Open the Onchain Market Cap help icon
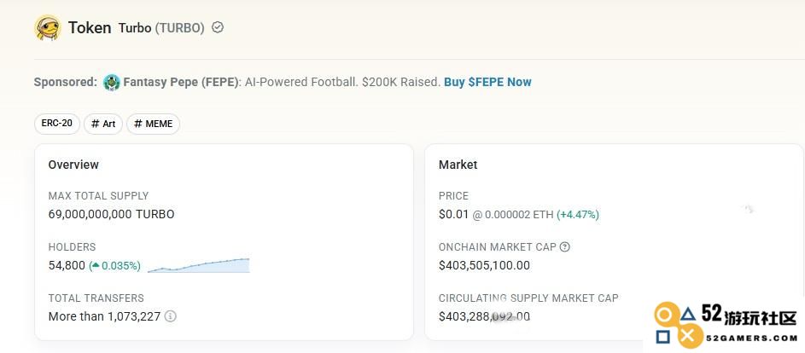Screen dimensions: 805x353 pyautogui.click(x=565, y=246)
